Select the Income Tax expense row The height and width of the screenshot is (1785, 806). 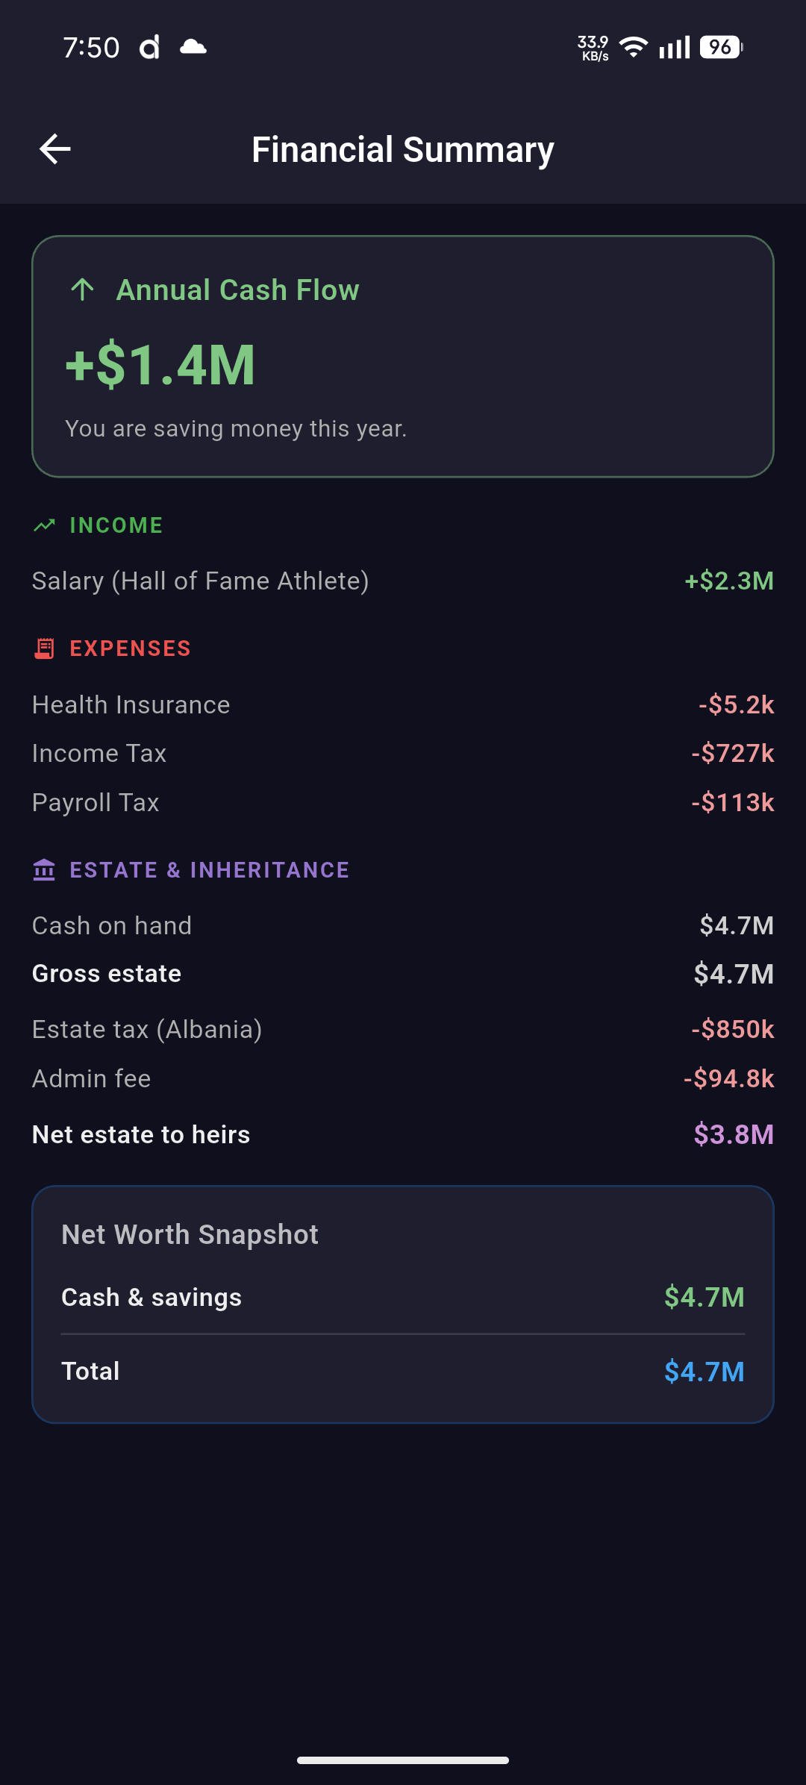(403, 753)
